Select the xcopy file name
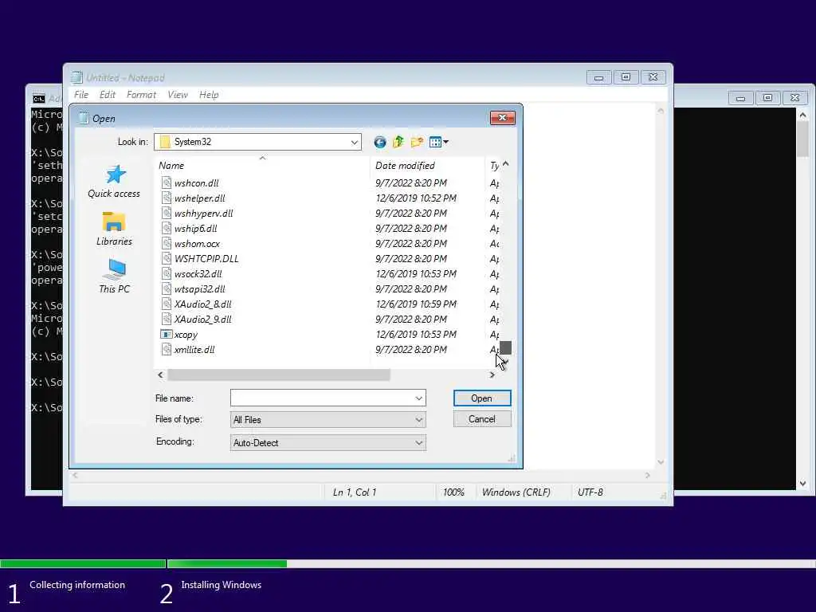This screenshot has height=612, width=816. (x=186, y=335)
